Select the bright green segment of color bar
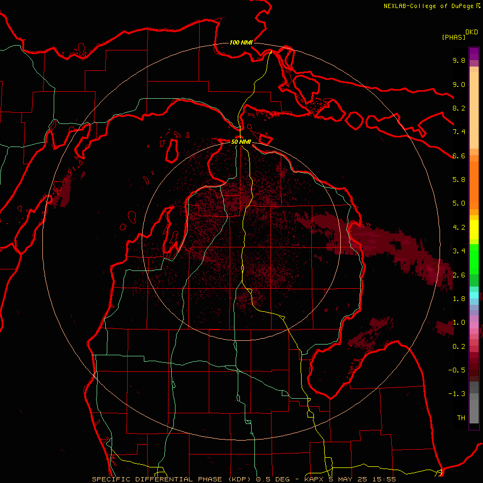The image size is (483, 483). click(474, 259)
